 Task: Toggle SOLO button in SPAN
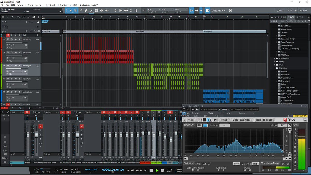(x=242, y=120)
